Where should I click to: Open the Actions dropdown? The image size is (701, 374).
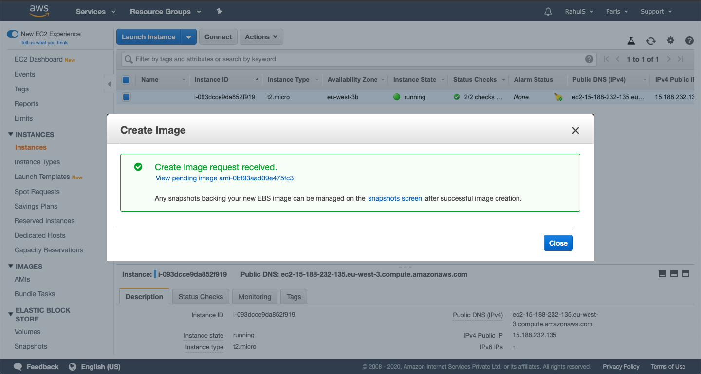tap(261, 36)
